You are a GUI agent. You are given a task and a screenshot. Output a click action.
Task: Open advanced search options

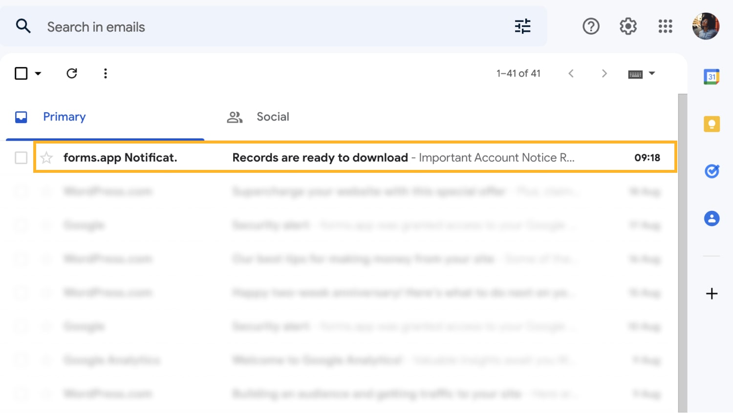point(522,26)
